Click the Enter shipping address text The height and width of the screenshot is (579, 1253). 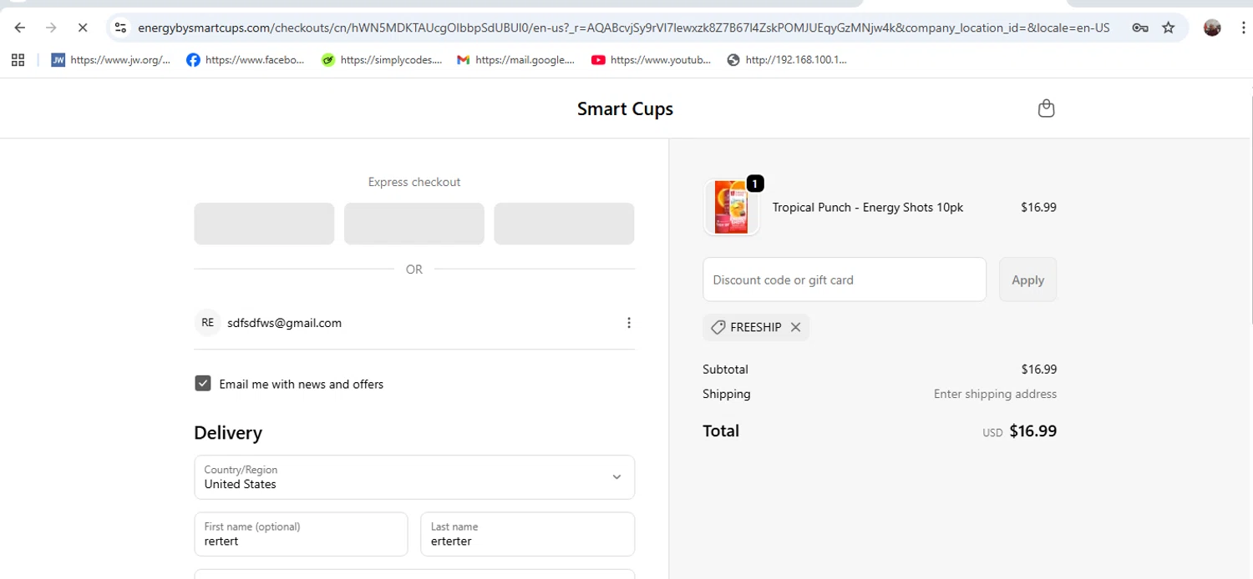pyautogui.click(x=995, y=394)
